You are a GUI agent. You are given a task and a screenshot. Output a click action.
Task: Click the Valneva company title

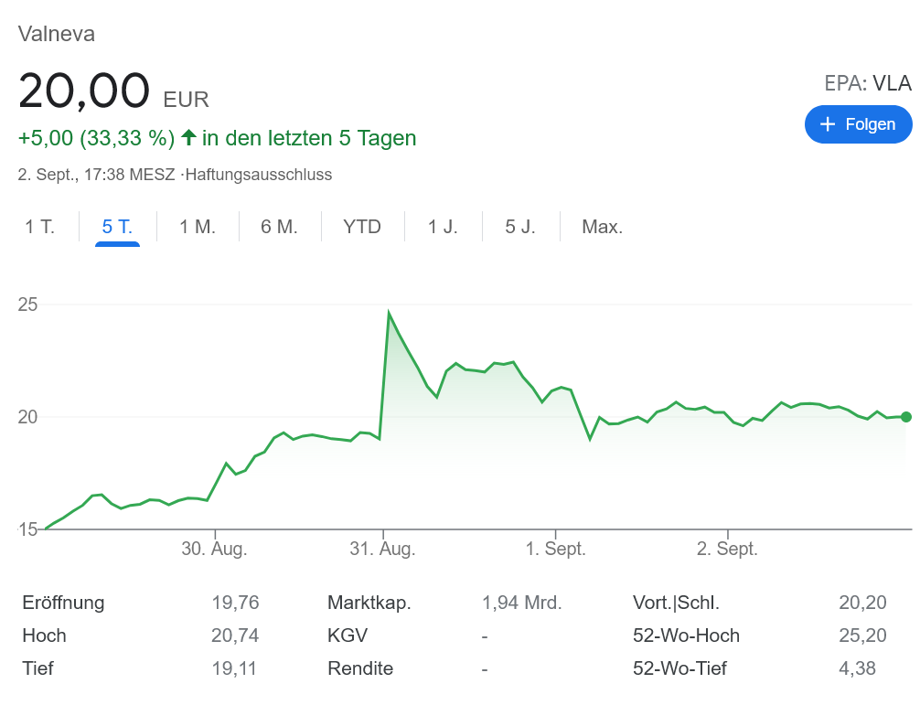pyautogui.click(x=57, y=35)
